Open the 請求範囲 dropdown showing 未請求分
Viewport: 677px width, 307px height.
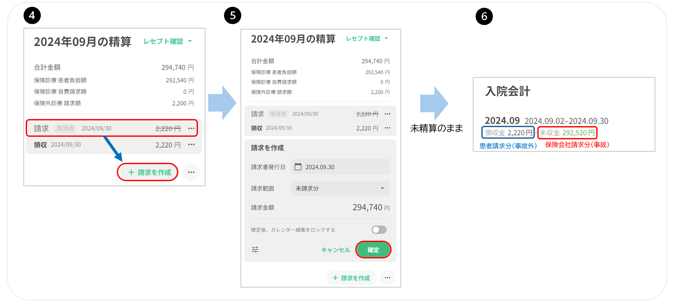pyautogui.click(x=340, y=188)
